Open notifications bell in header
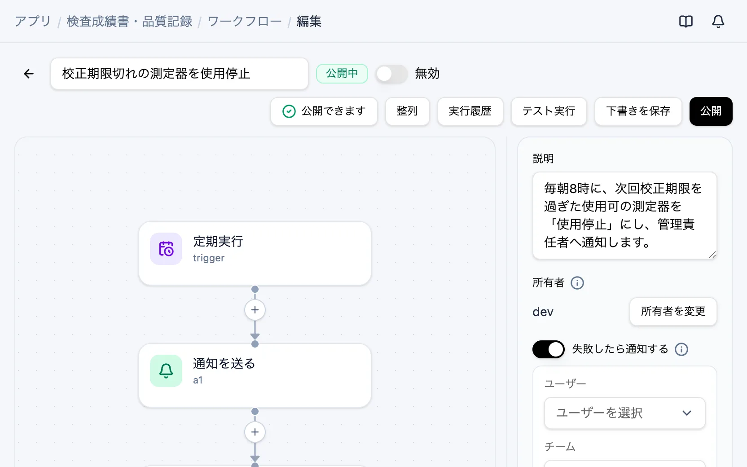Viewport: 747px width, 467px height. [x=718, y=21]
